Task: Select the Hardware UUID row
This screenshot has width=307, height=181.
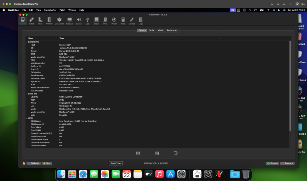Action: pos(157,79)
